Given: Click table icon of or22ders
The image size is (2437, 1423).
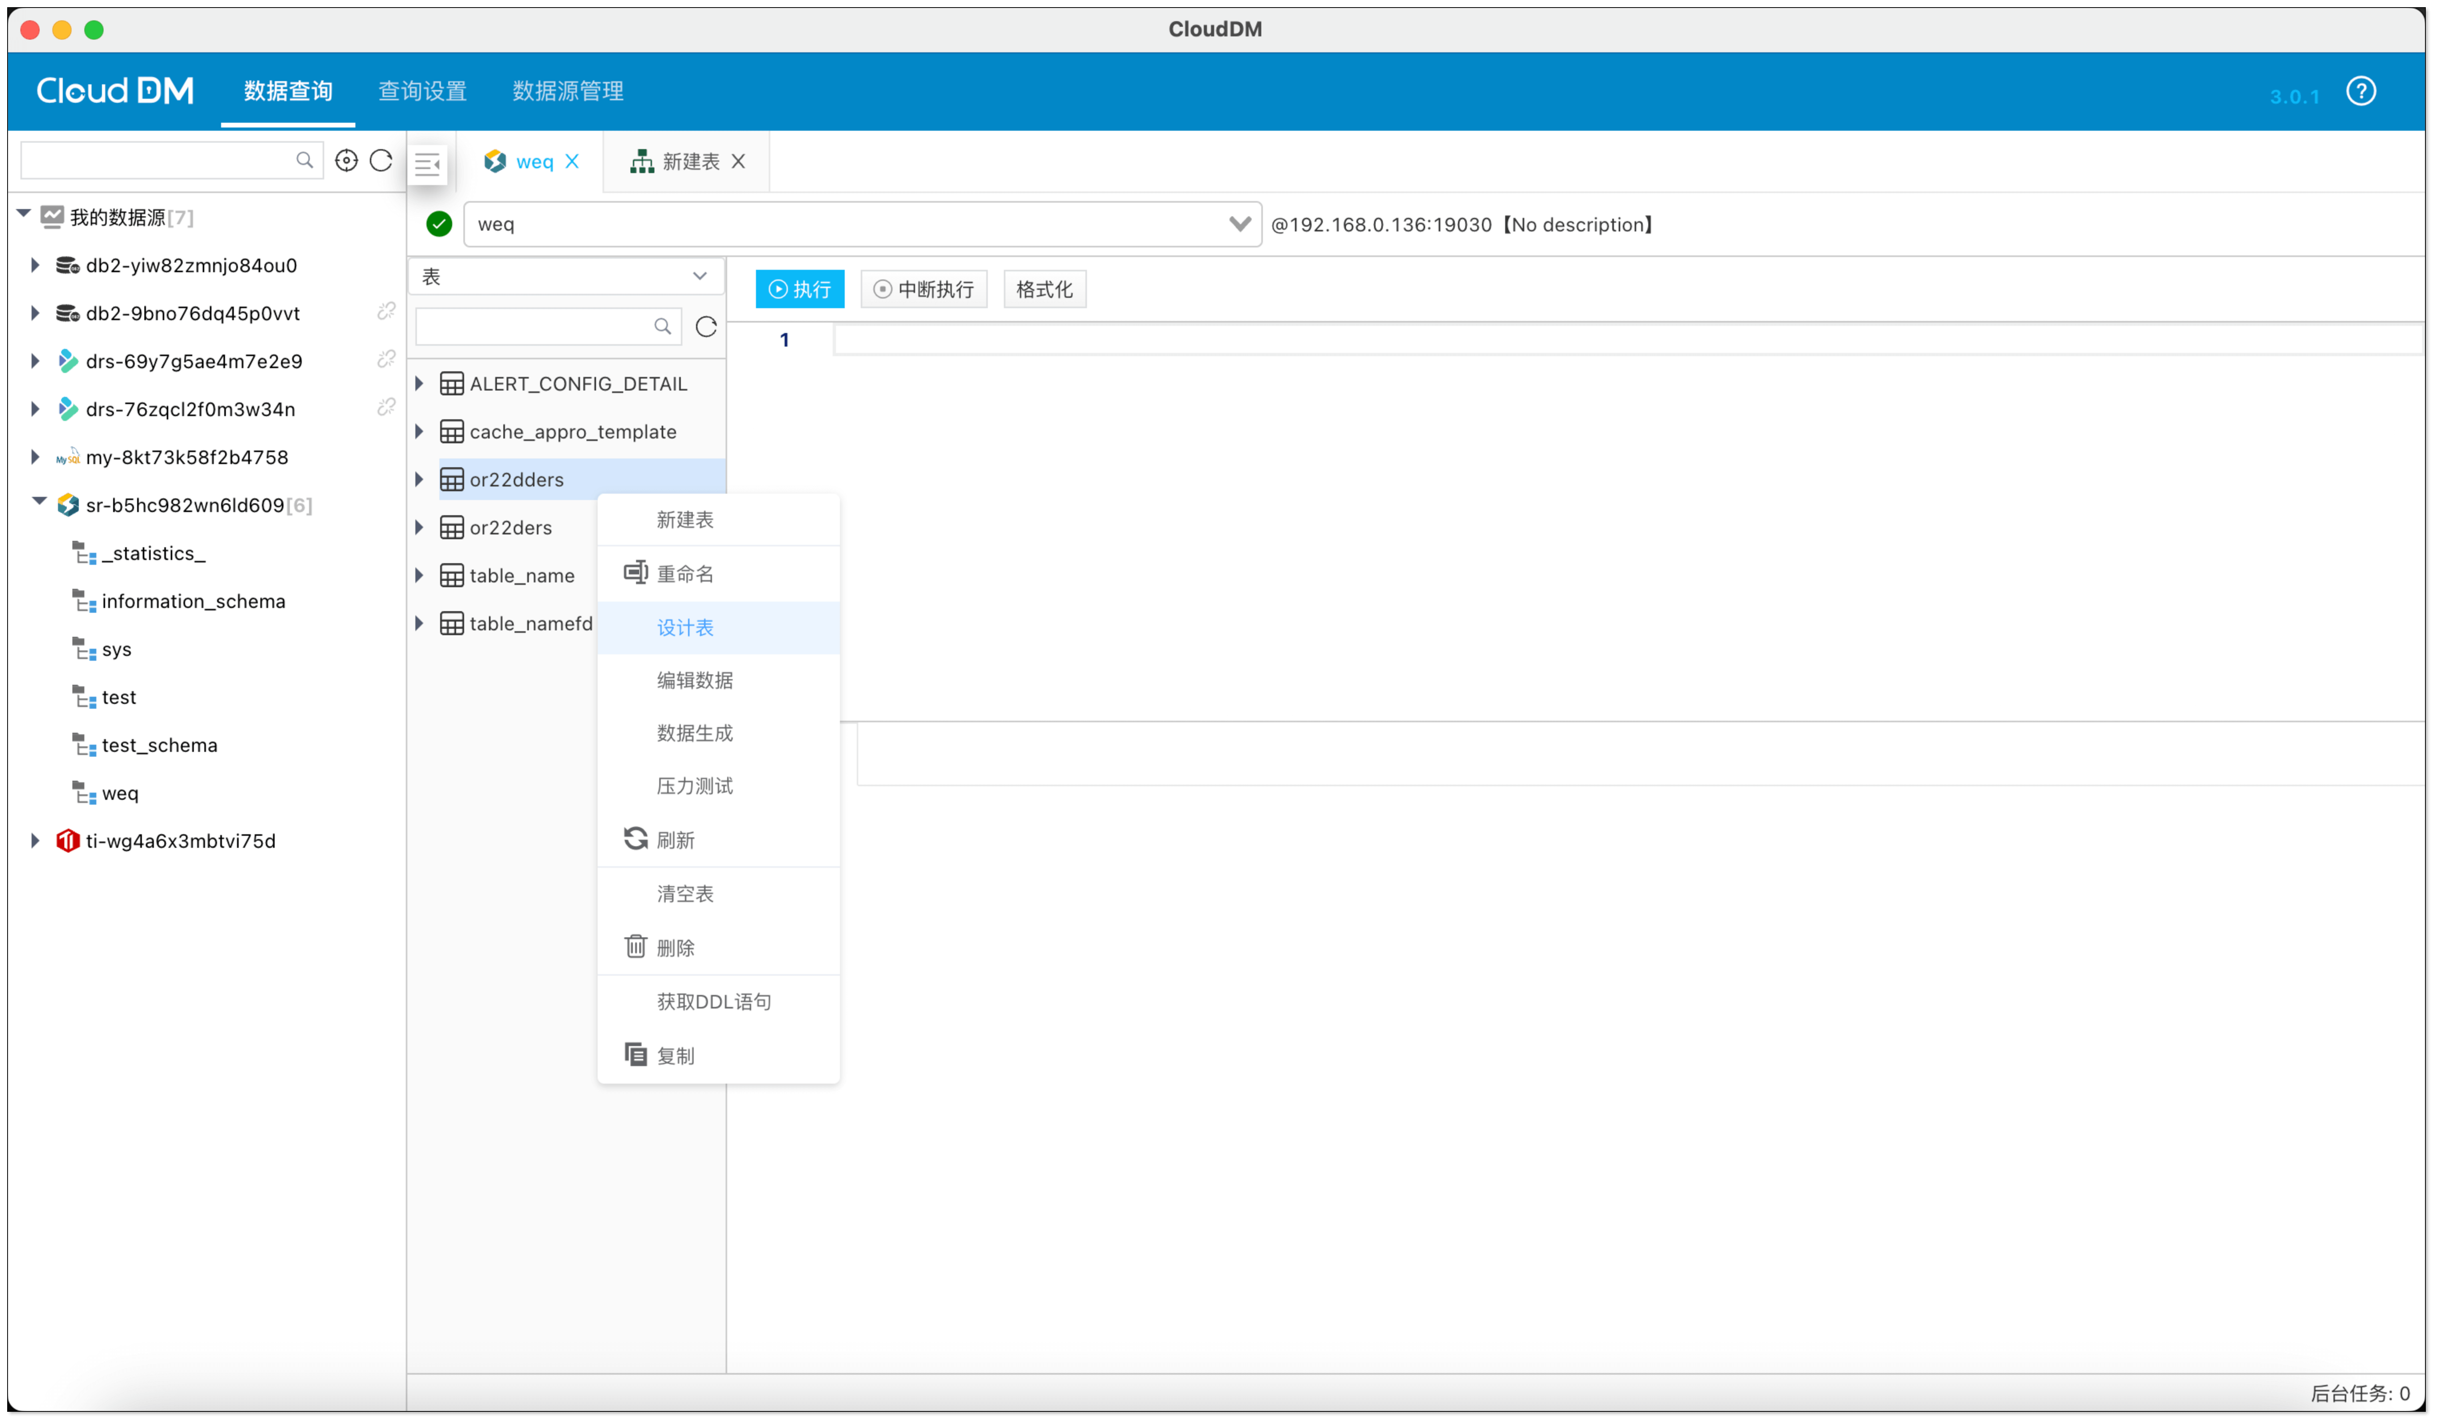Looking at the screenshot, I should coord(452,528).
